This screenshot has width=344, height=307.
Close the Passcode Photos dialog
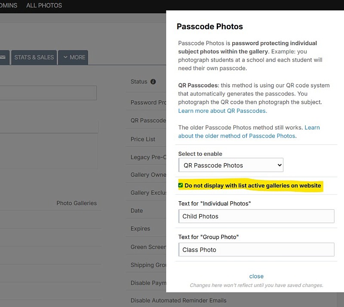click(x=256, y=276)
